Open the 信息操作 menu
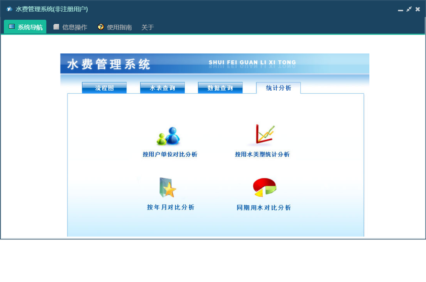Viewport: 426px width, 282px height. [70, 27]
